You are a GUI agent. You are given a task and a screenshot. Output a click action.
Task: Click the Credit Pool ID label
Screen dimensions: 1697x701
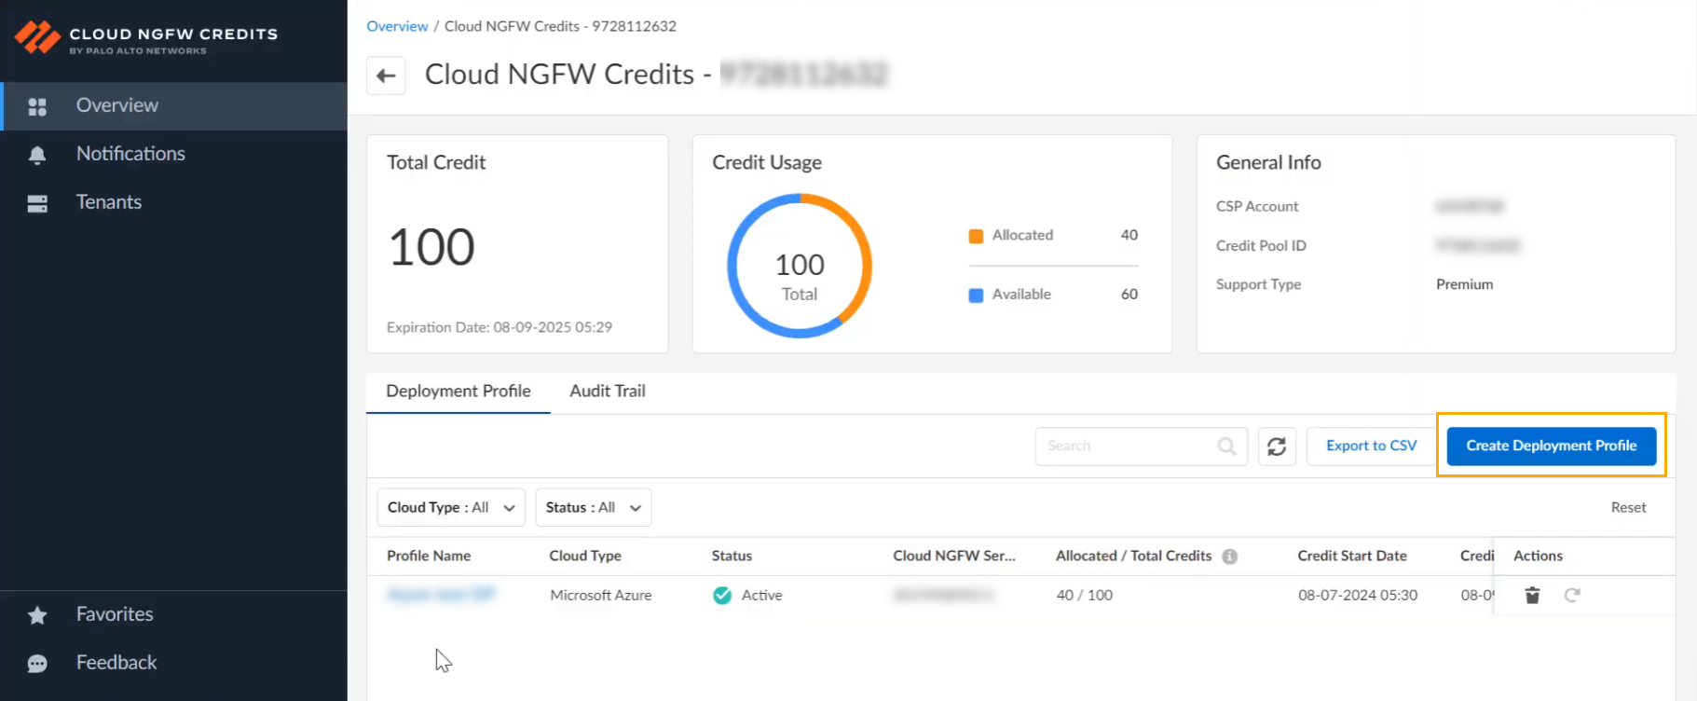1261,245
